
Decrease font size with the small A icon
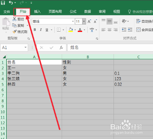(95, 22)
